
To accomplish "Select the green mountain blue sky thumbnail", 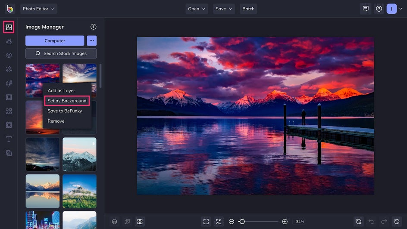I will 79,191.
